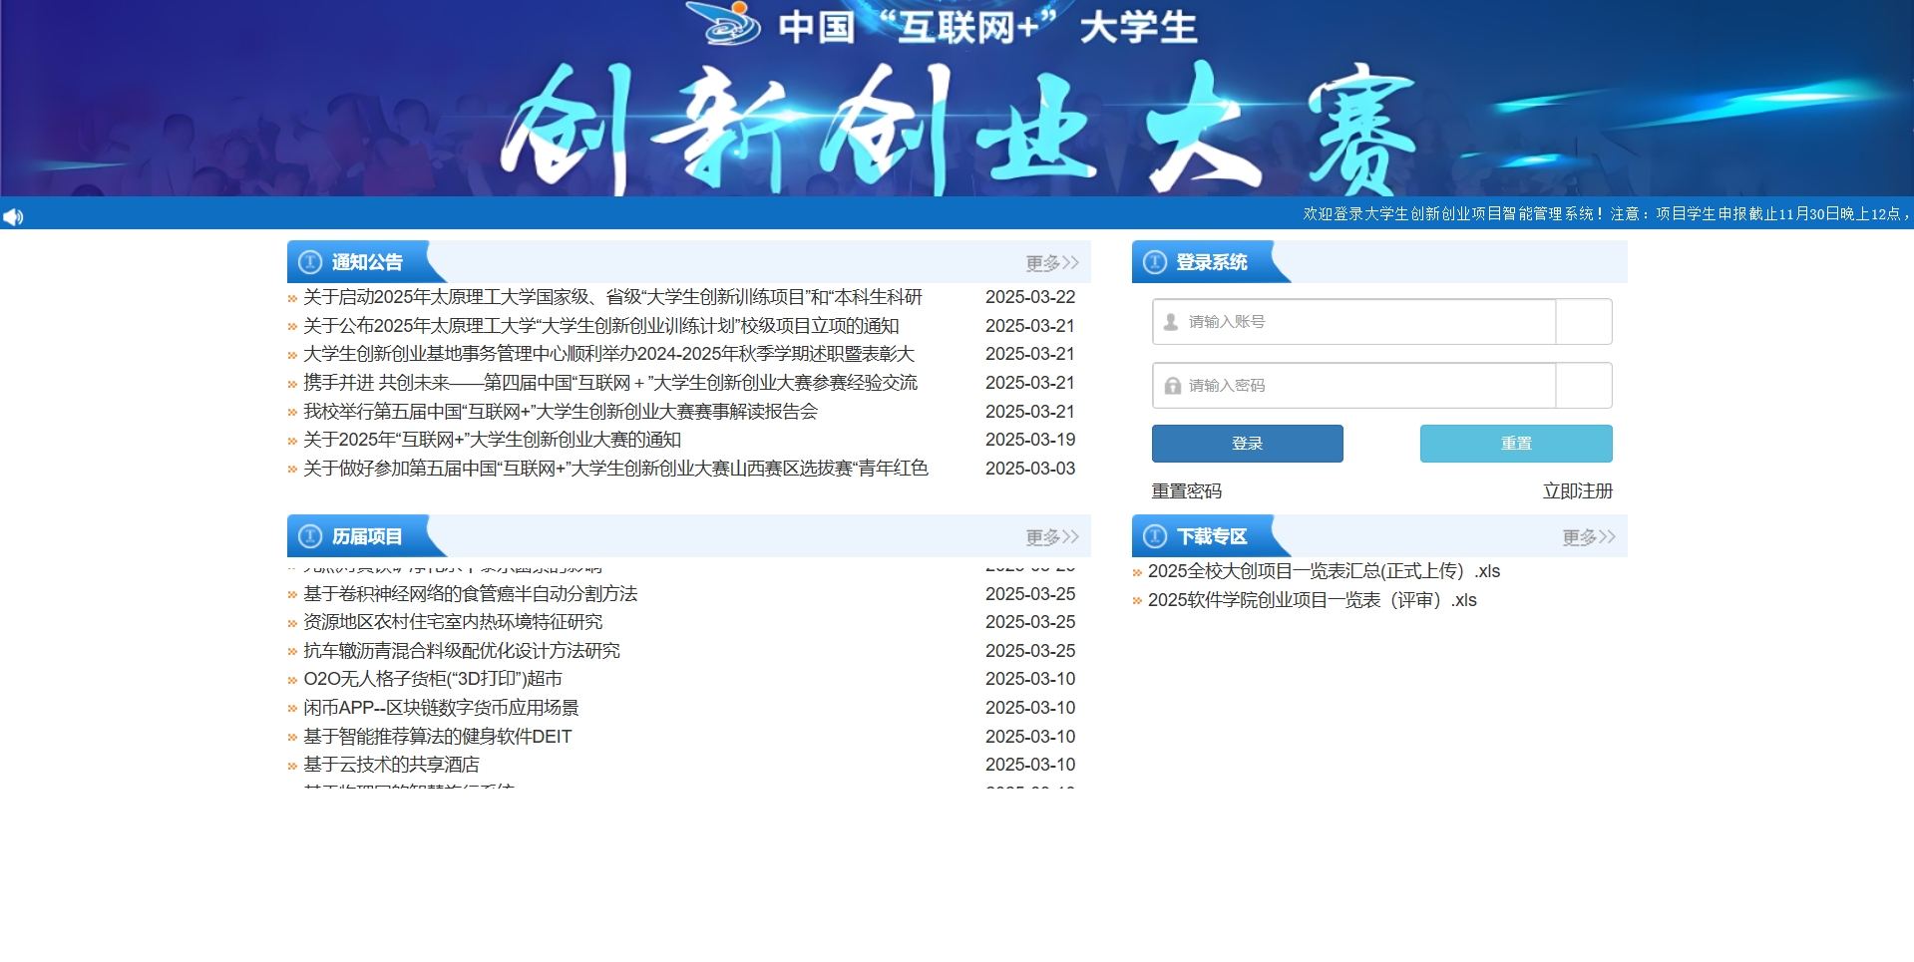
Task: Open 更多>> in the 下载专区 panel
Action: 1589,537
